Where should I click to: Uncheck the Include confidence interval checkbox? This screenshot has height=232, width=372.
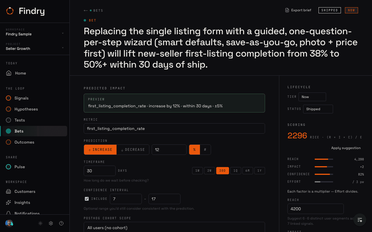coord(87,199)
